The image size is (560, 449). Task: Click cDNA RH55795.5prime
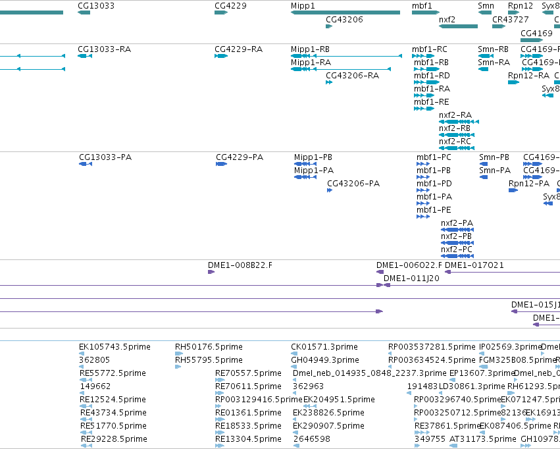coord(209,360)
